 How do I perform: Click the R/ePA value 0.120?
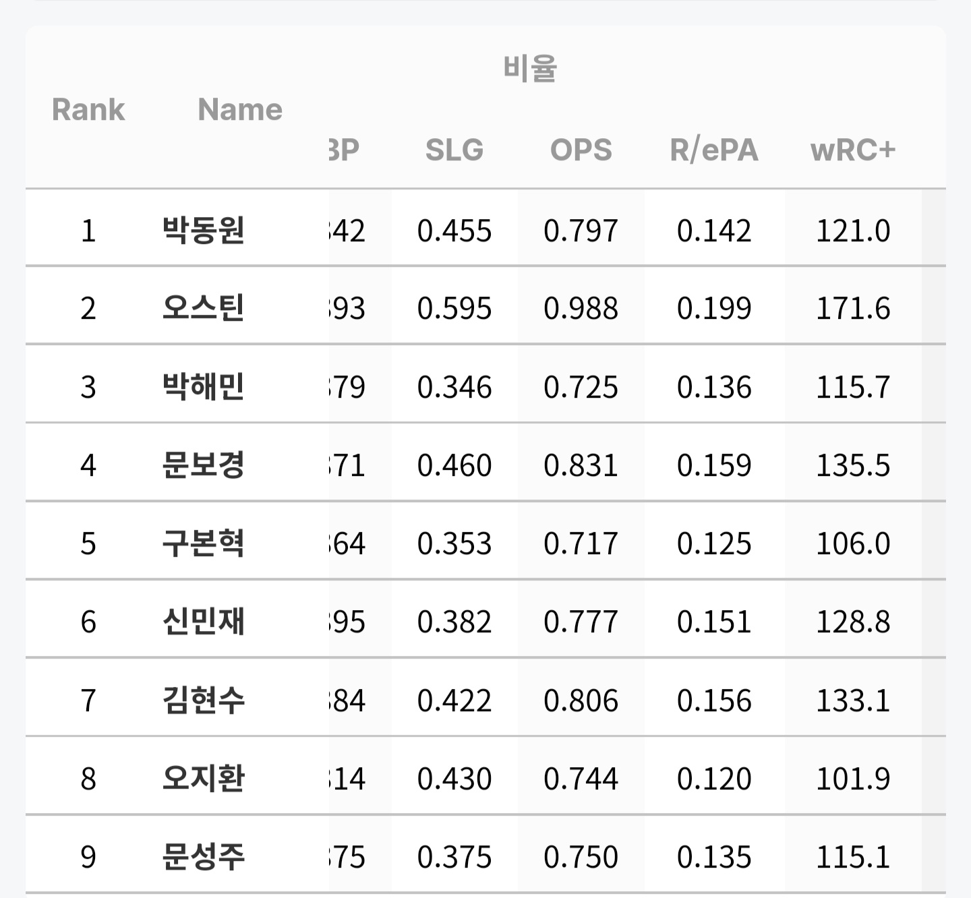(713, 779)
